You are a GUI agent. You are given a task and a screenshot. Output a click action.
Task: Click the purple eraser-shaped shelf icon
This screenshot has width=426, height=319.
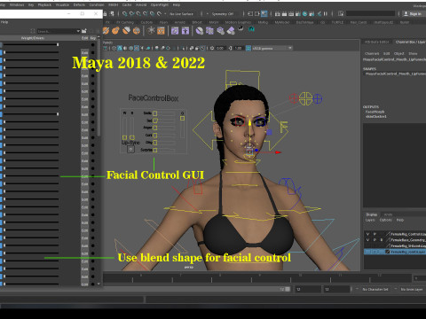click(231, 30)
